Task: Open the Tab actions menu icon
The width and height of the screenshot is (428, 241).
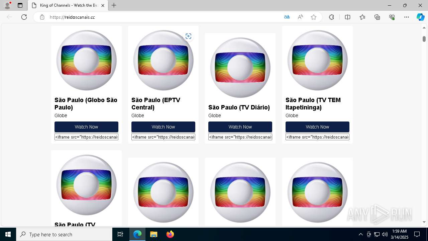Action: coord(20,5)
